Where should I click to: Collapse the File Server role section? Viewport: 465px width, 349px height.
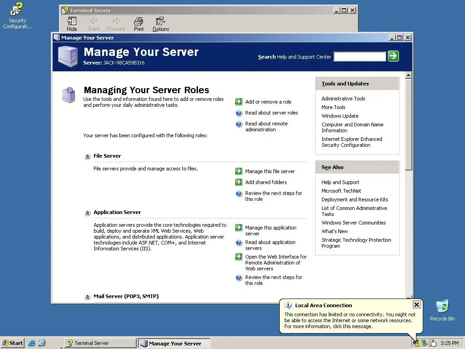87,156
